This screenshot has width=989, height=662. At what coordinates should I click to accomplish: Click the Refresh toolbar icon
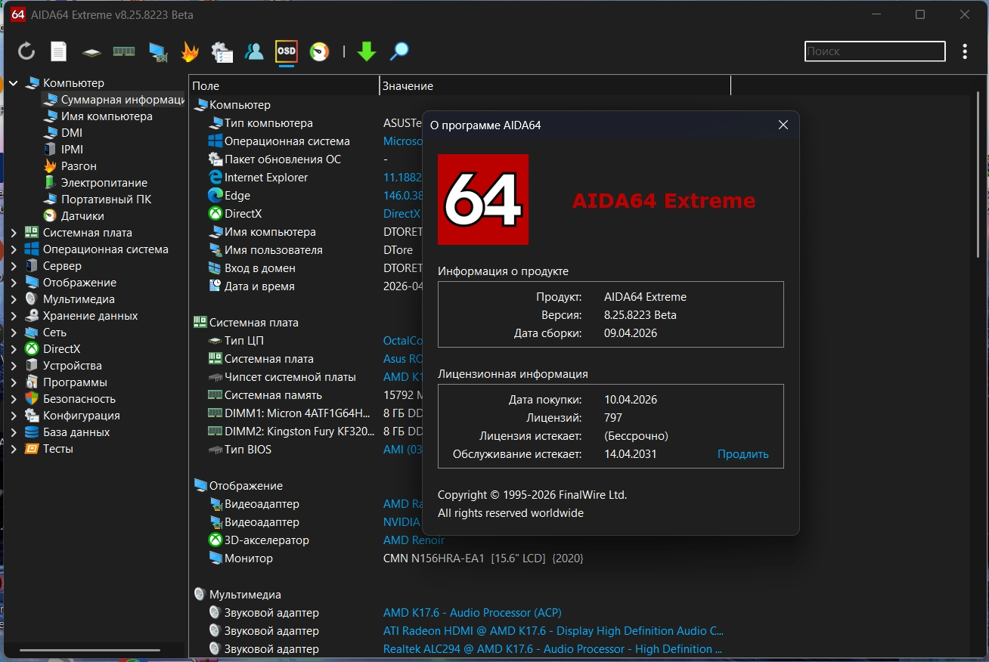26,51
